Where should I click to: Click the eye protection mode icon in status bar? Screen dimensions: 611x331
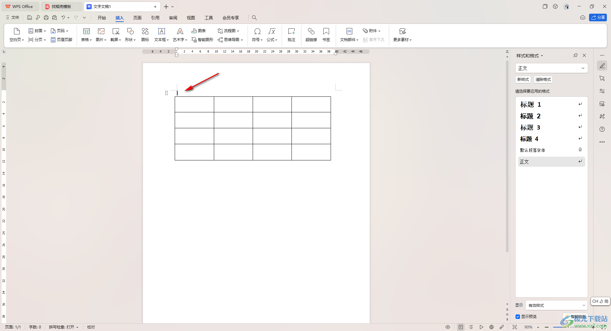click(448, 327)
